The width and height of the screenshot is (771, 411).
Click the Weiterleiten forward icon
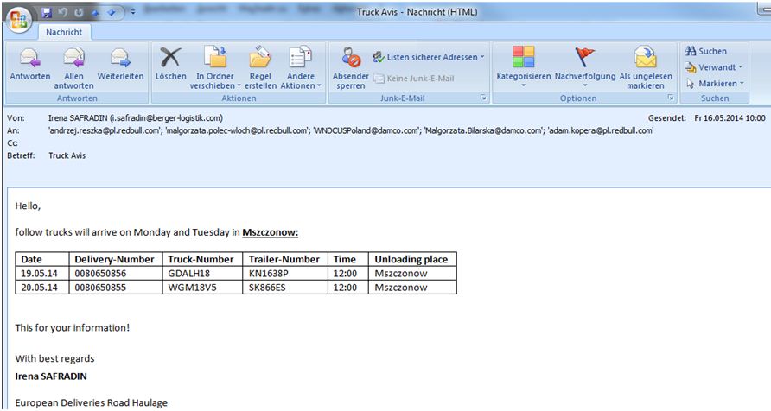[x=120, y=58]
